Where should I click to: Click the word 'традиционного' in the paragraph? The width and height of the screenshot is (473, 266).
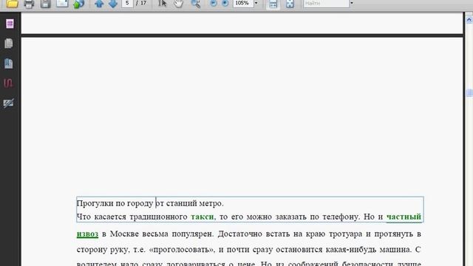click(158, 216)
